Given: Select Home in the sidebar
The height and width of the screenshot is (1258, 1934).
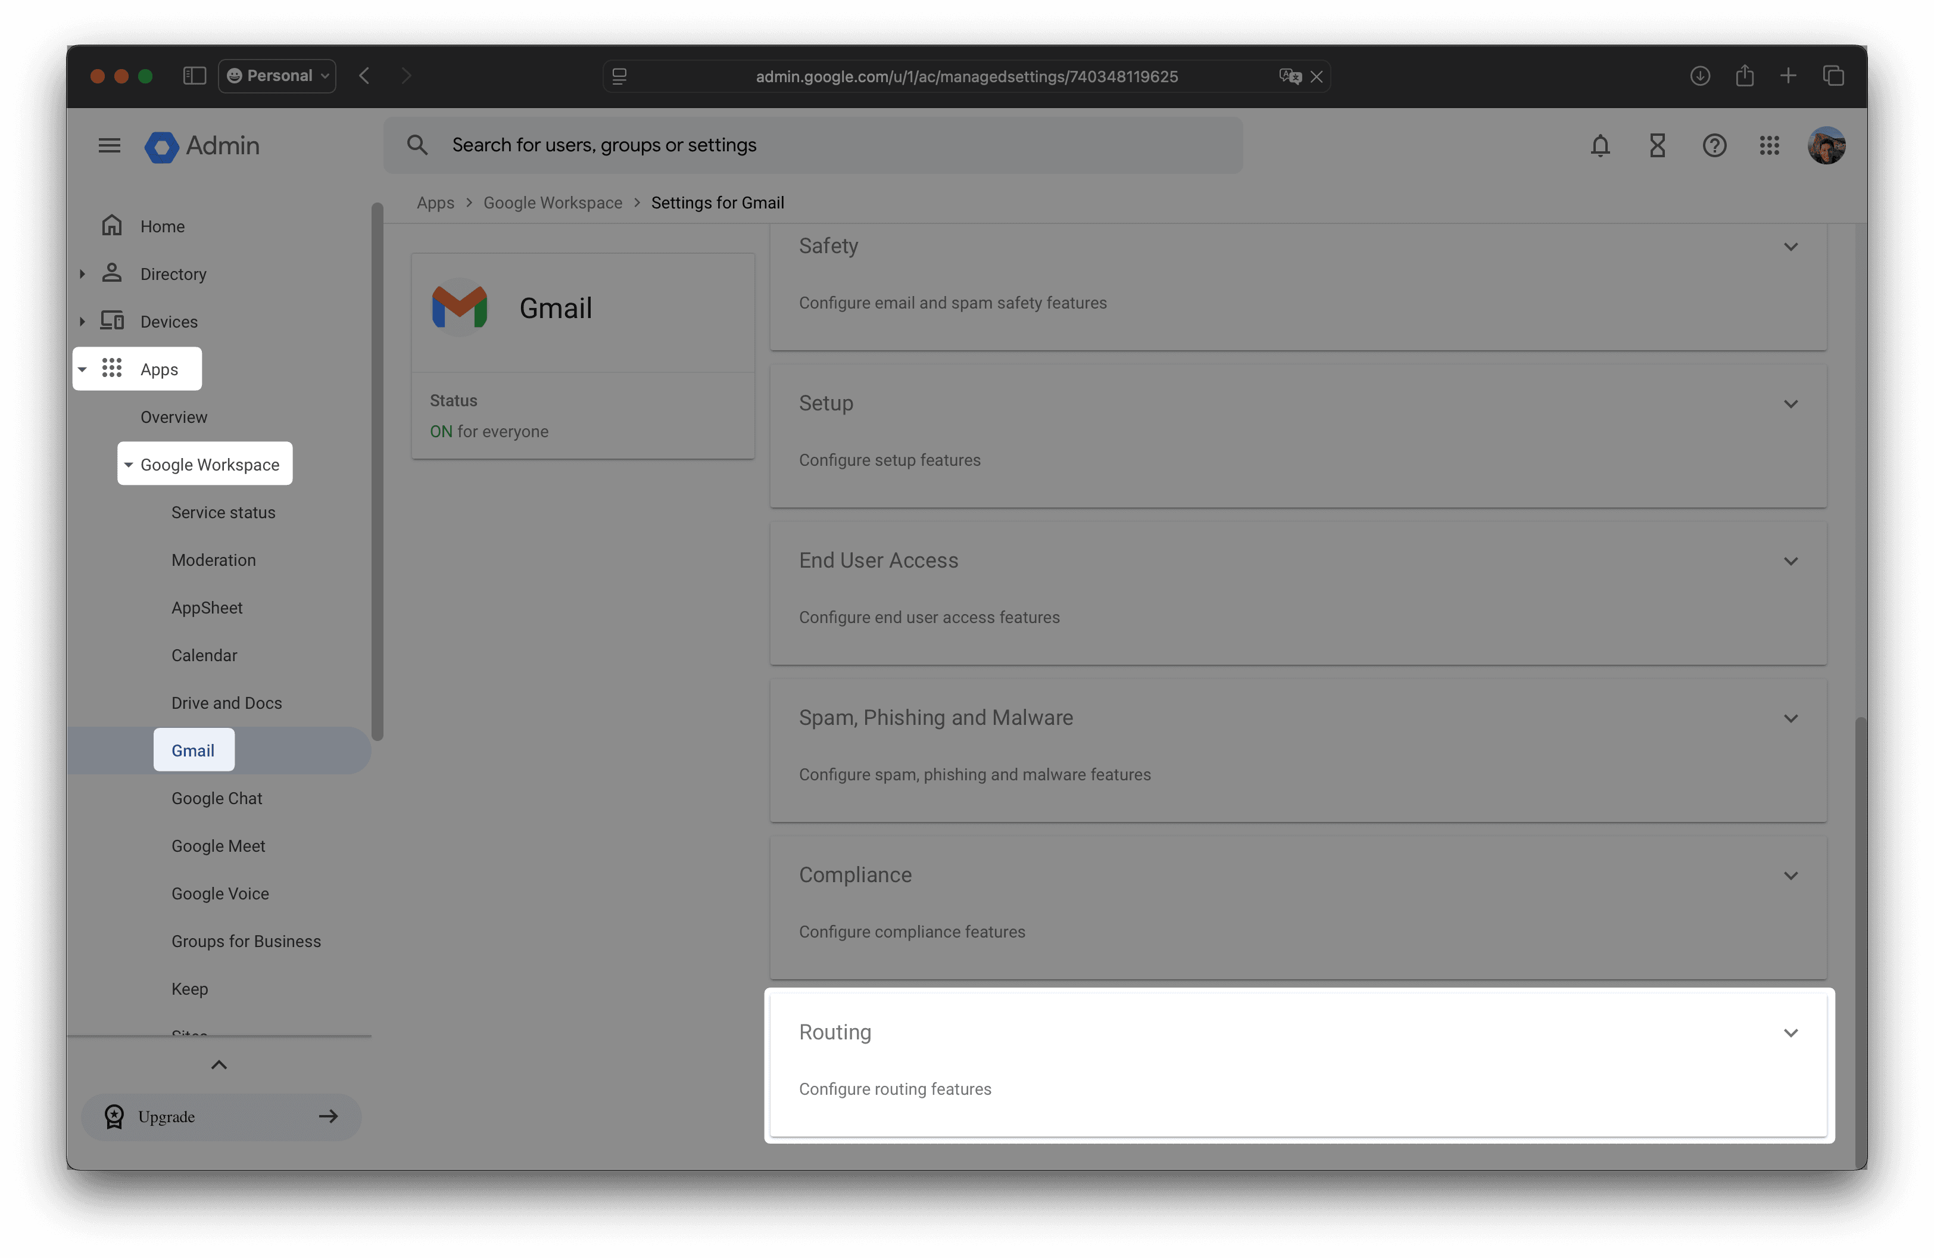Looking at the screenshot, I should (x=163, y=226).
